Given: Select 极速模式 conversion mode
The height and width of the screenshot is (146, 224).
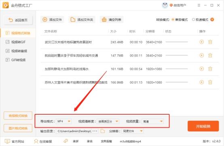Looking at the screenshot, I should 200,19.
